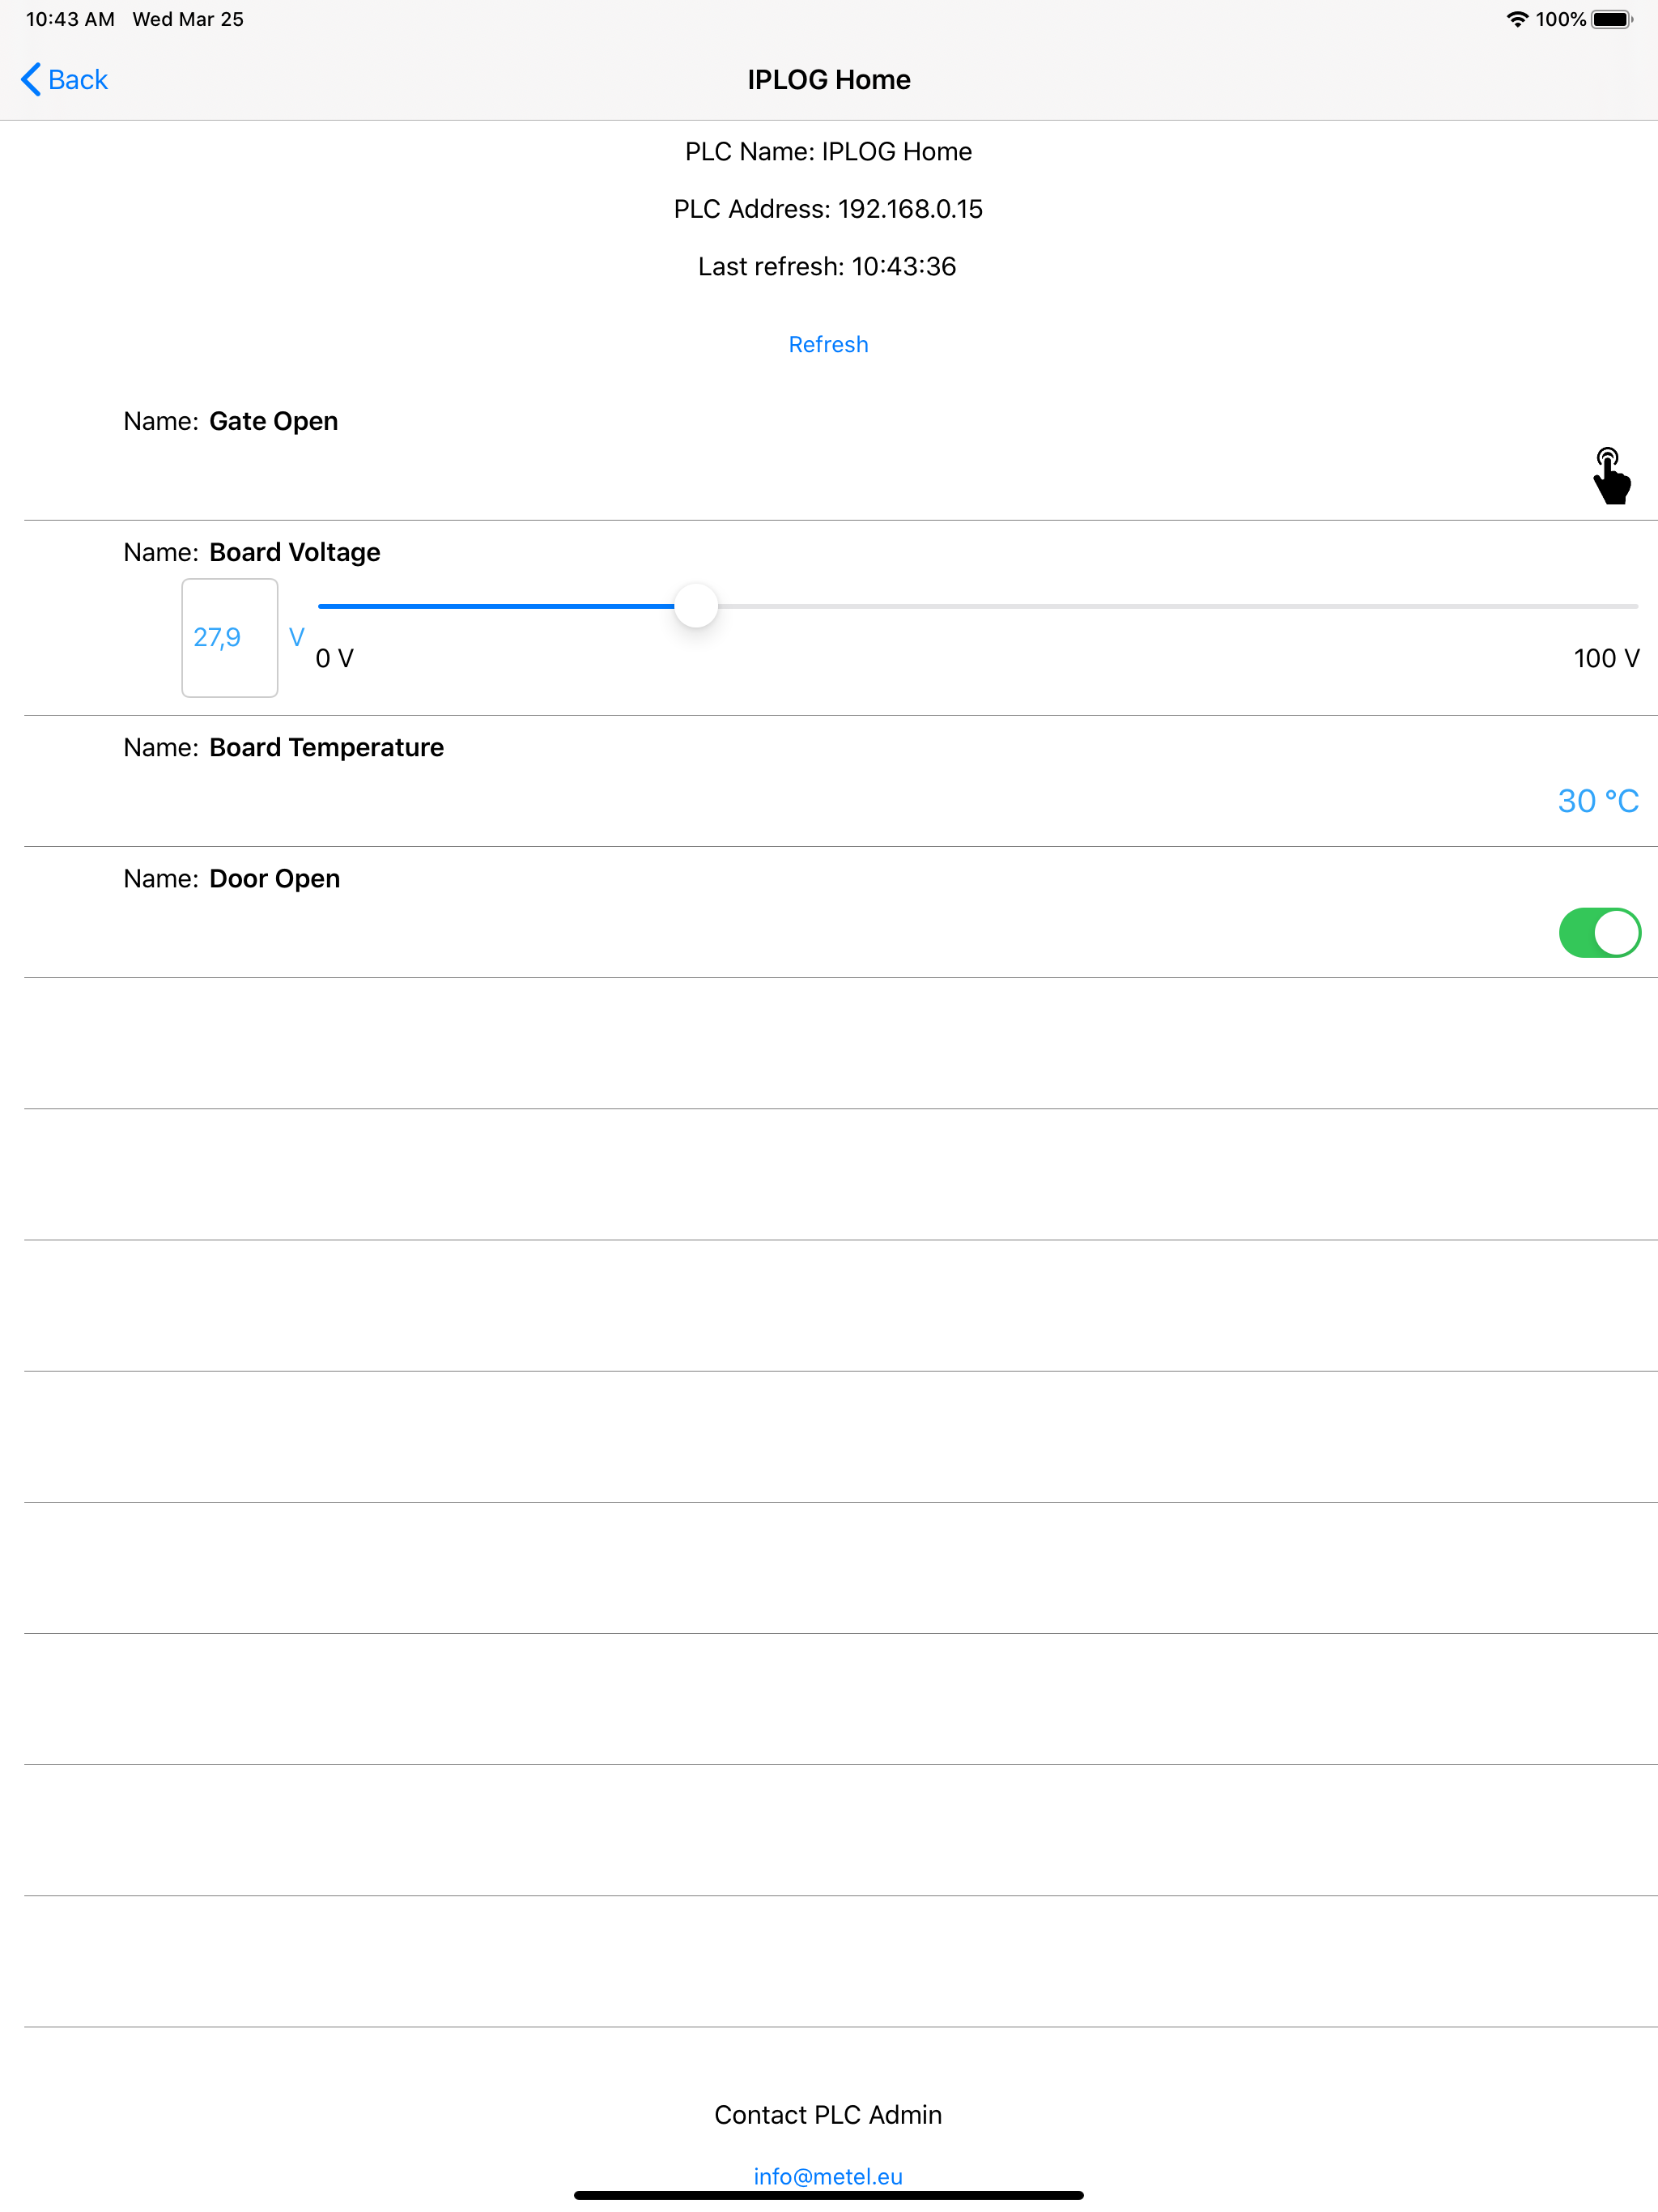Click the home indicator bar
The height and width of the screenshot is (2212, 1658).
(828, 2195)
